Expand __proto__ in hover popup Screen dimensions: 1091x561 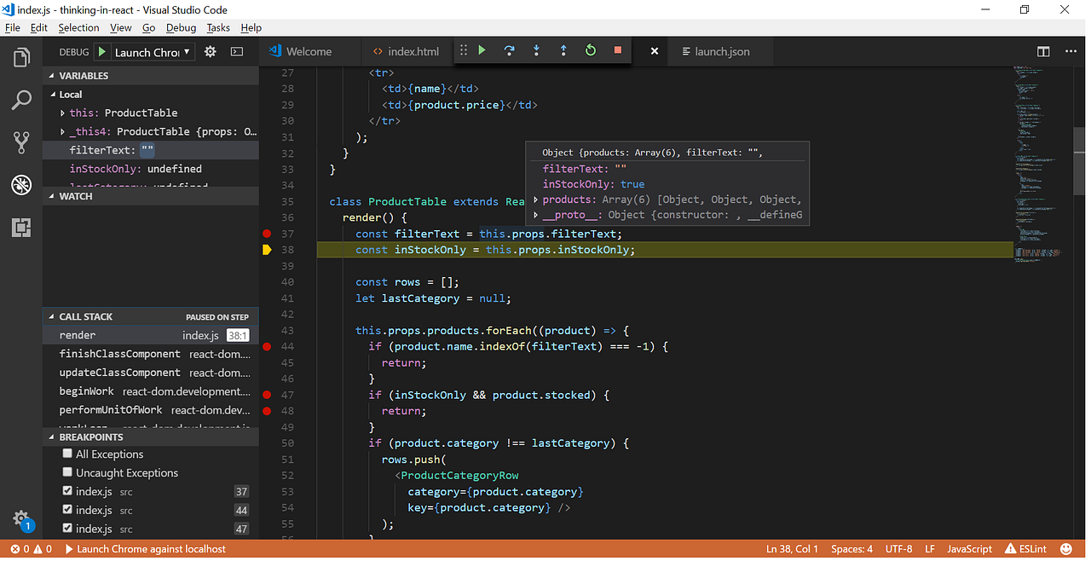point(536,215)
